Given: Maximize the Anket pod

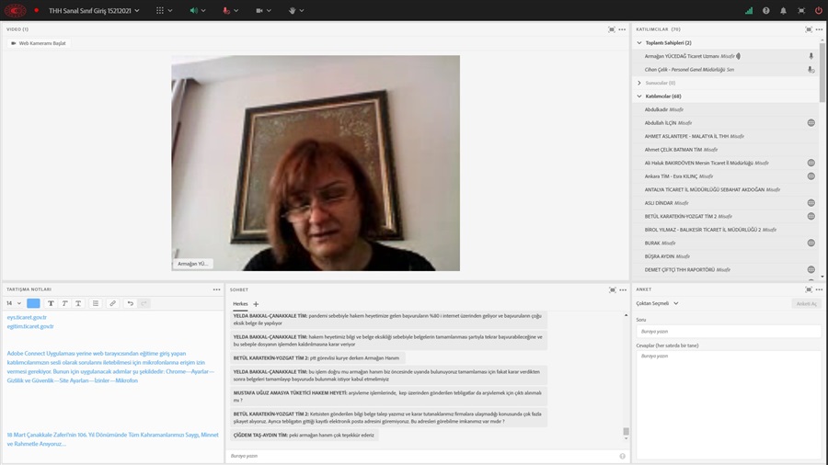Looking at the screenshot, I should tap(809, 289).
